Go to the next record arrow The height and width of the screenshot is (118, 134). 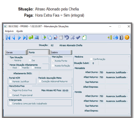(19, 38)
